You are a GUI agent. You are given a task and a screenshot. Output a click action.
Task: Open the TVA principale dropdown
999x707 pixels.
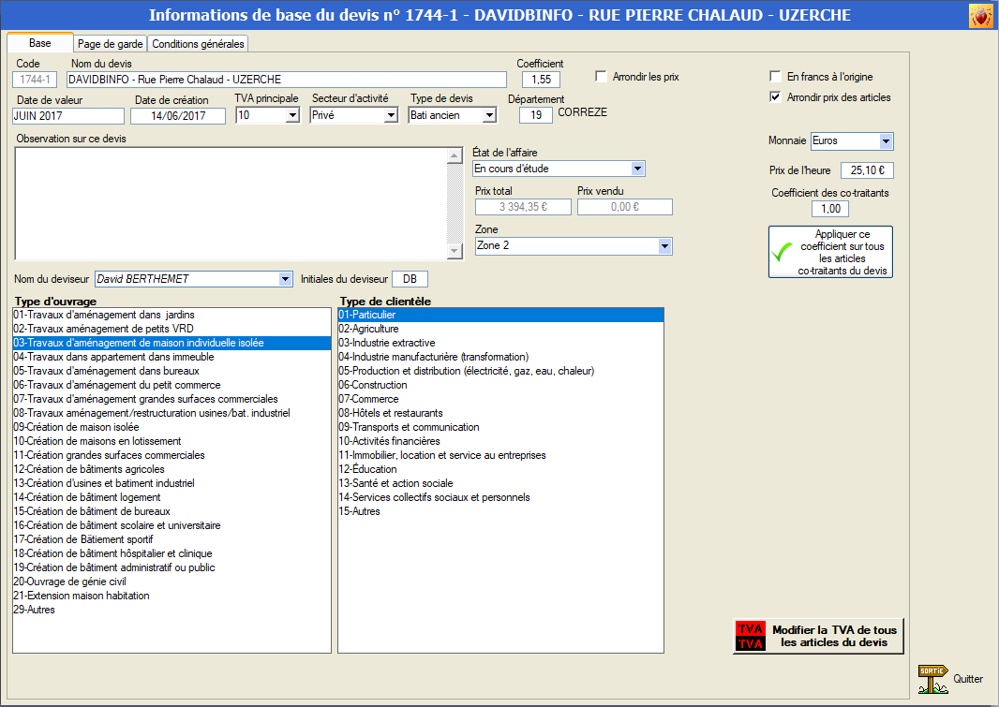(291, 116)
